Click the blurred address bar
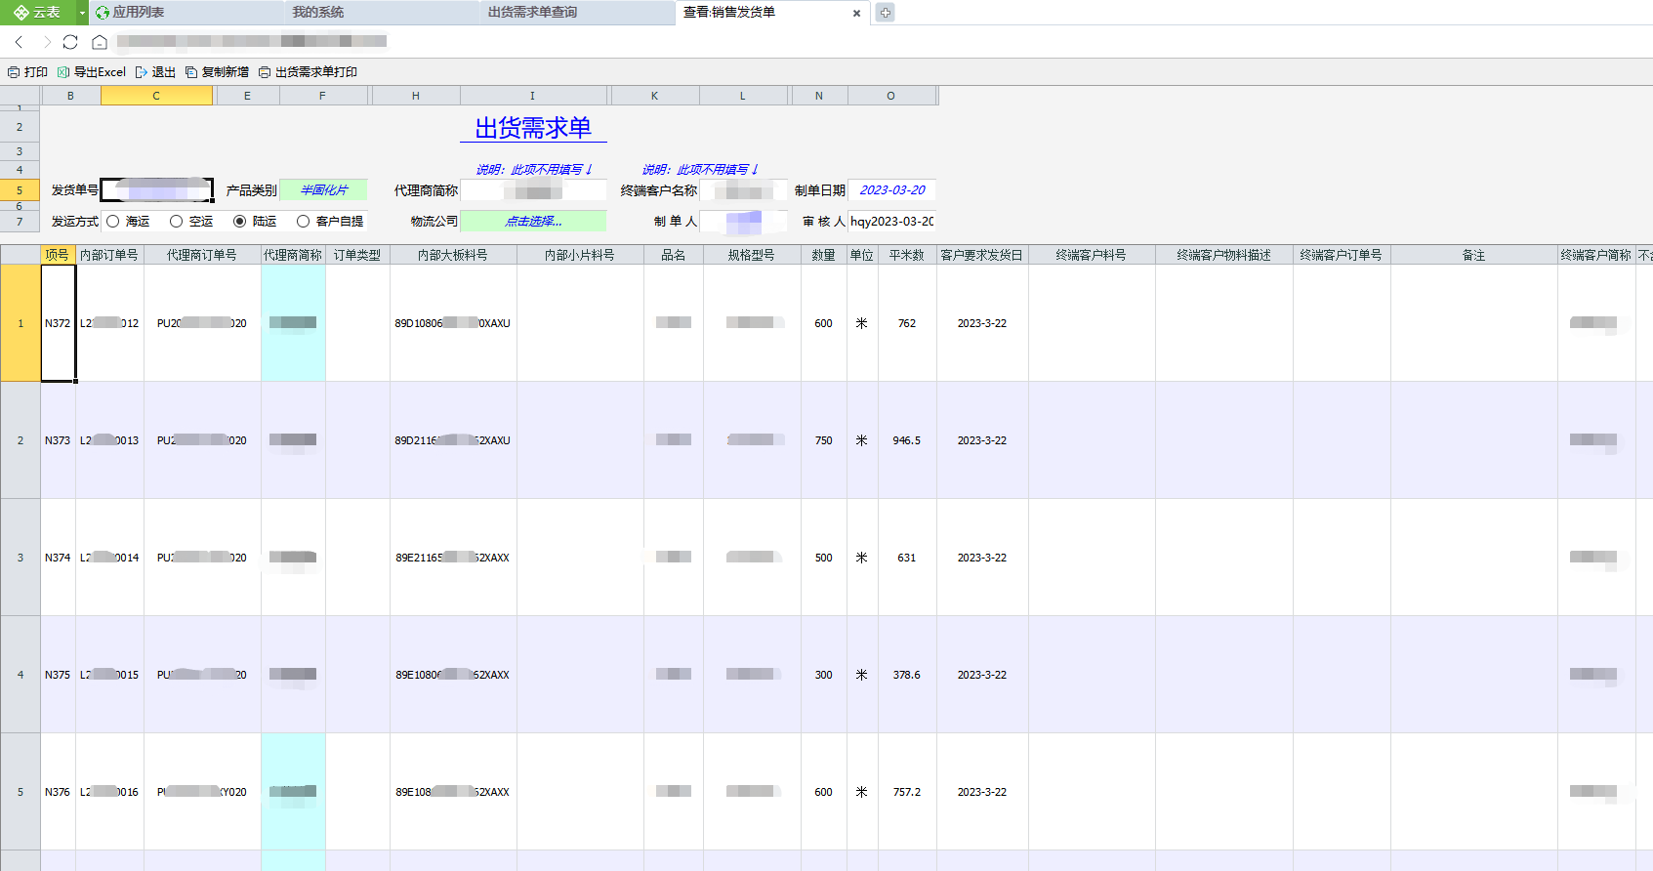The height and width of the screenshot is (871, 1653). coord(252,42)
